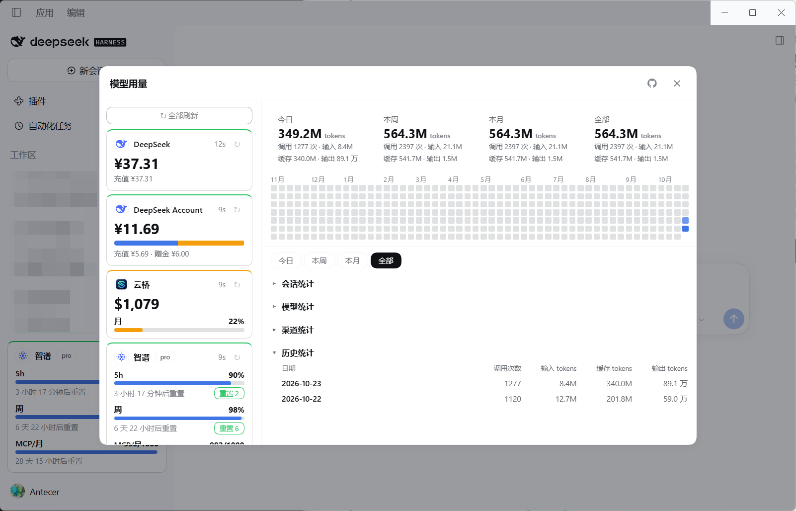Screen dimensions: 796x511
Task: Click the 智谱 5h 90% progress bar
Action: [x=179, y=383]
